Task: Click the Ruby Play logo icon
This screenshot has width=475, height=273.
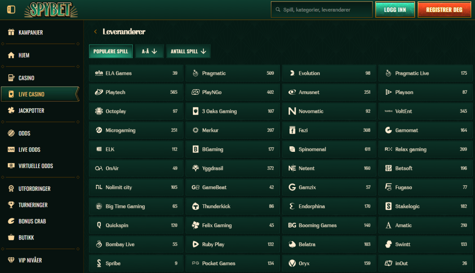Action: pyautogui.click(x=196, y=244)
